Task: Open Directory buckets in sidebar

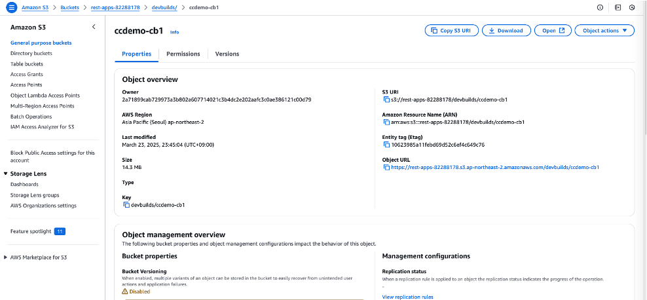Action: point(31,53)
